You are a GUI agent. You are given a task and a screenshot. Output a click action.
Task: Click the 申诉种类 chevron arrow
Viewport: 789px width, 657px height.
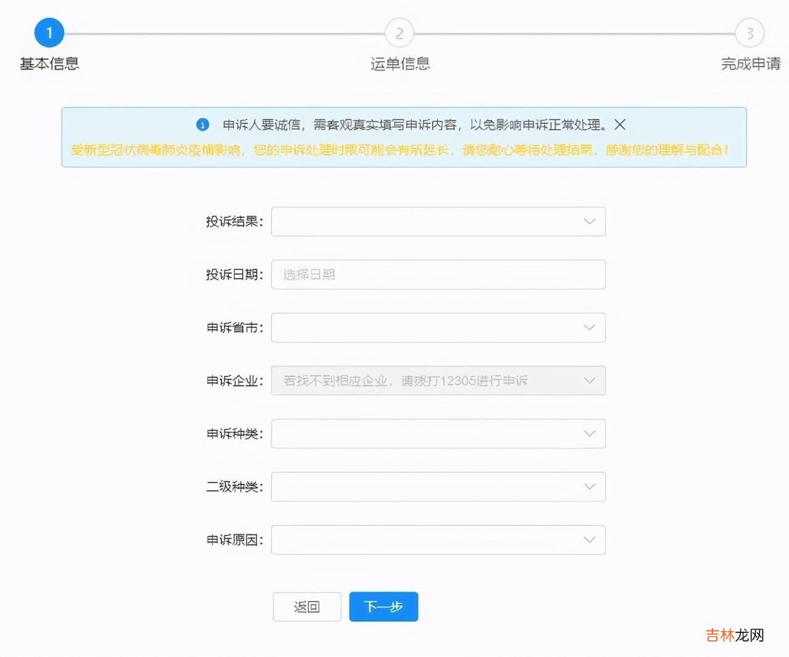coord(589,433)
